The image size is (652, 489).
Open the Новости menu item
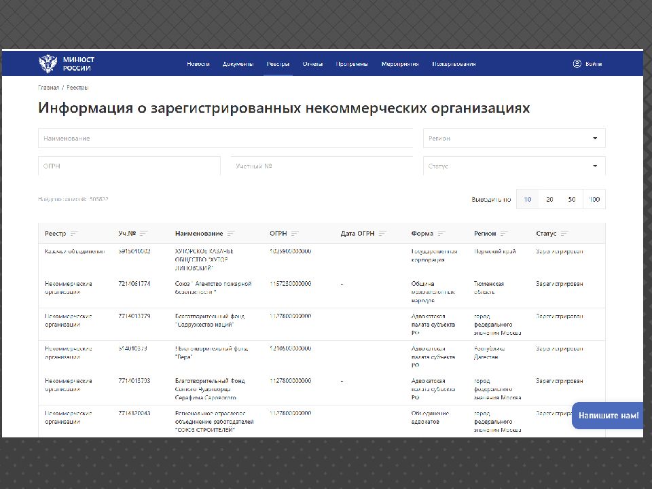[198, 64]
